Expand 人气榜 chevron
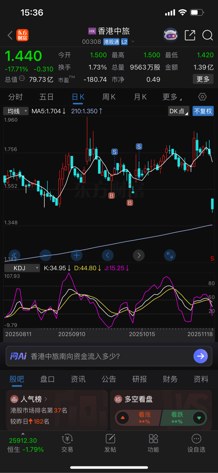This screenshot has width=218, height=473. (x=46, y=399)
